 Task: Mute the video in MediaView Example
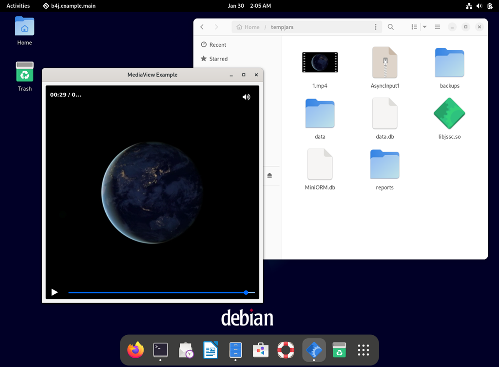click(246, 97)
